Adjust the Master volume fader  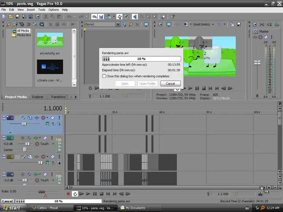pos(257,62)
